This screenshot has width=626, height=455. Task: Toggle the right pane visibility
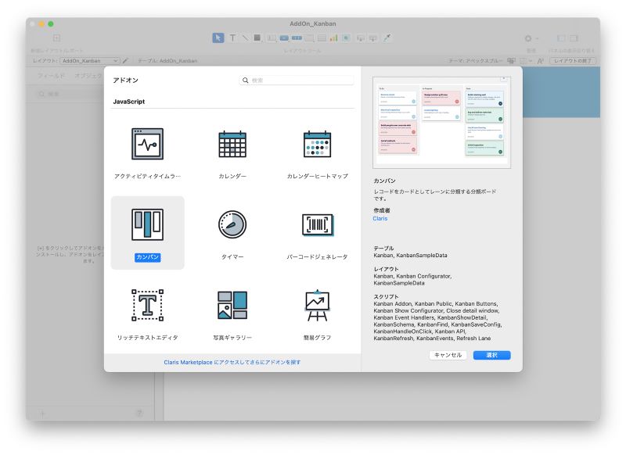(574, 38)
